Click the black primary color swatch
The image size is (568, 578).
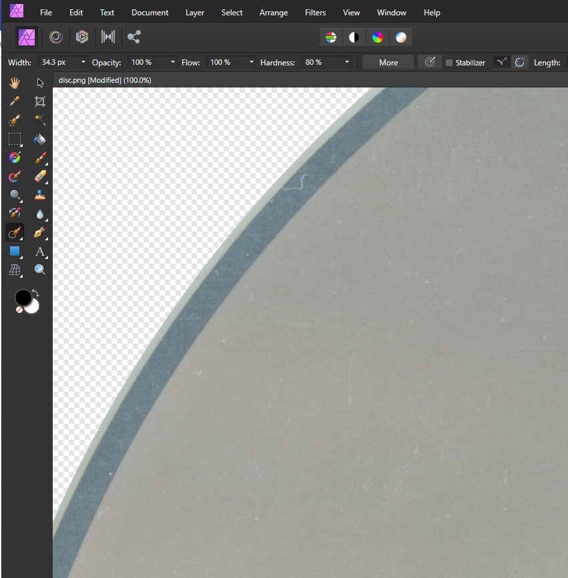click(23, 297)
